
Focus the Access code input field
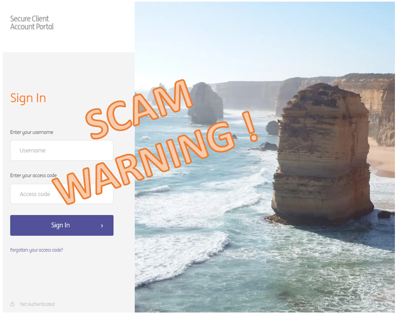coord(62,194)
